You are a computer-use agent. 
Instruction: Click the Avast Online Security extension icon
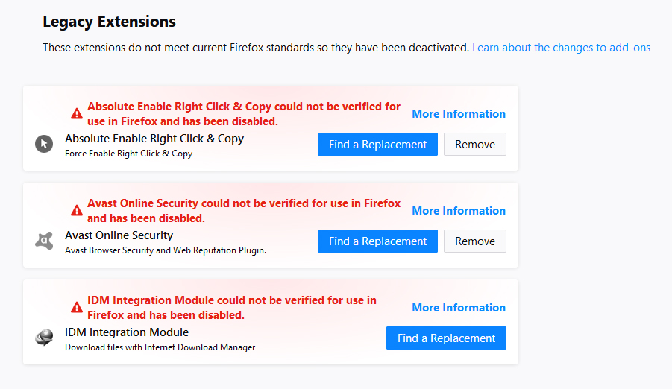(44, 241)
